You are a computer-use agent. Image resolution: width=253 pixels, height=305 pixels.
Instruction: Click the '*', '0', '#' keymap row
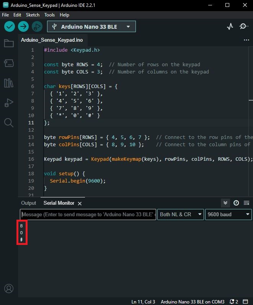click(x=75, y=116)
